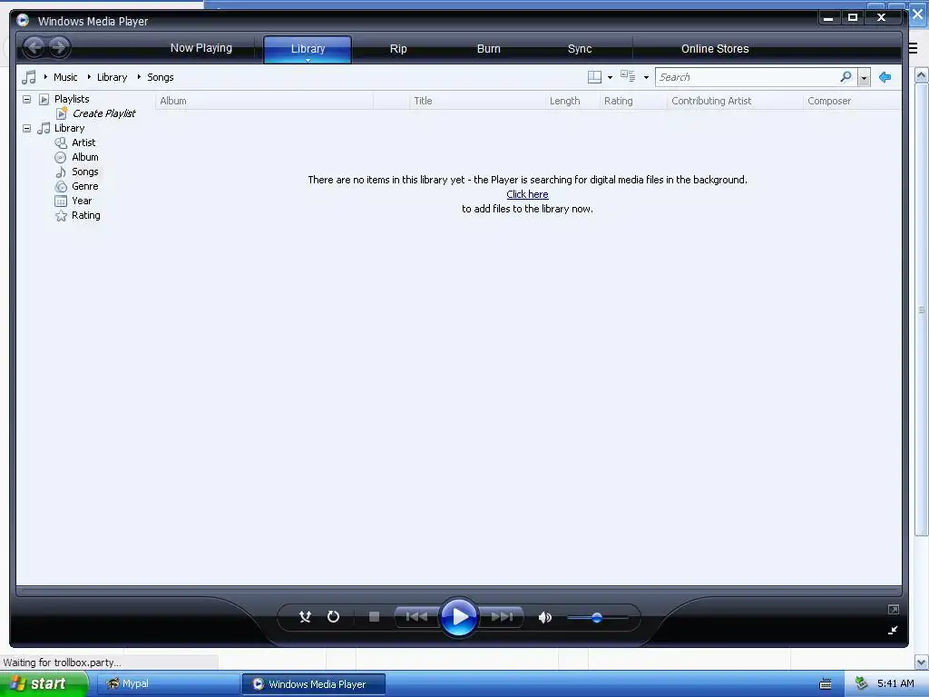
Task: Collapse the Playlists tree node
Action: [x=26, y=99]
